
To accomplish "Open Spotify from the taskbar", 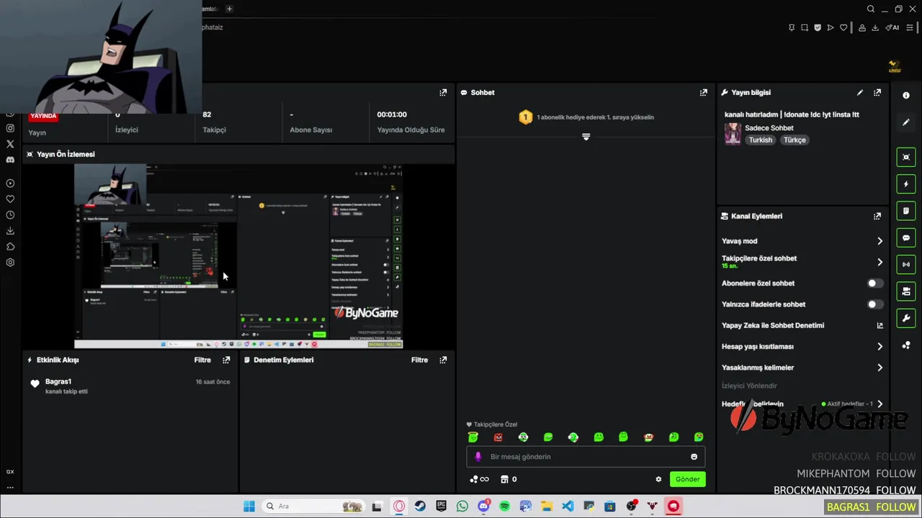I will (x=504, y=506).
